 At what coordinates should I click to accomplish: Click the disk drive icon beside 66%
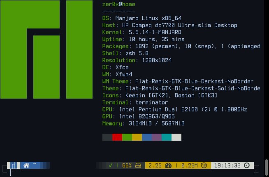click(x=138, y=165)
